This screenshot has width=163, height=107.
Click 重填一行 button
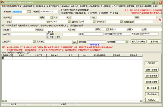coord(154,42)
